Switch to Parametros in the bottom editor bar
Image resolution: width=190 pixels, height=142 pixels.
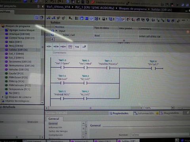coord(58,141)
